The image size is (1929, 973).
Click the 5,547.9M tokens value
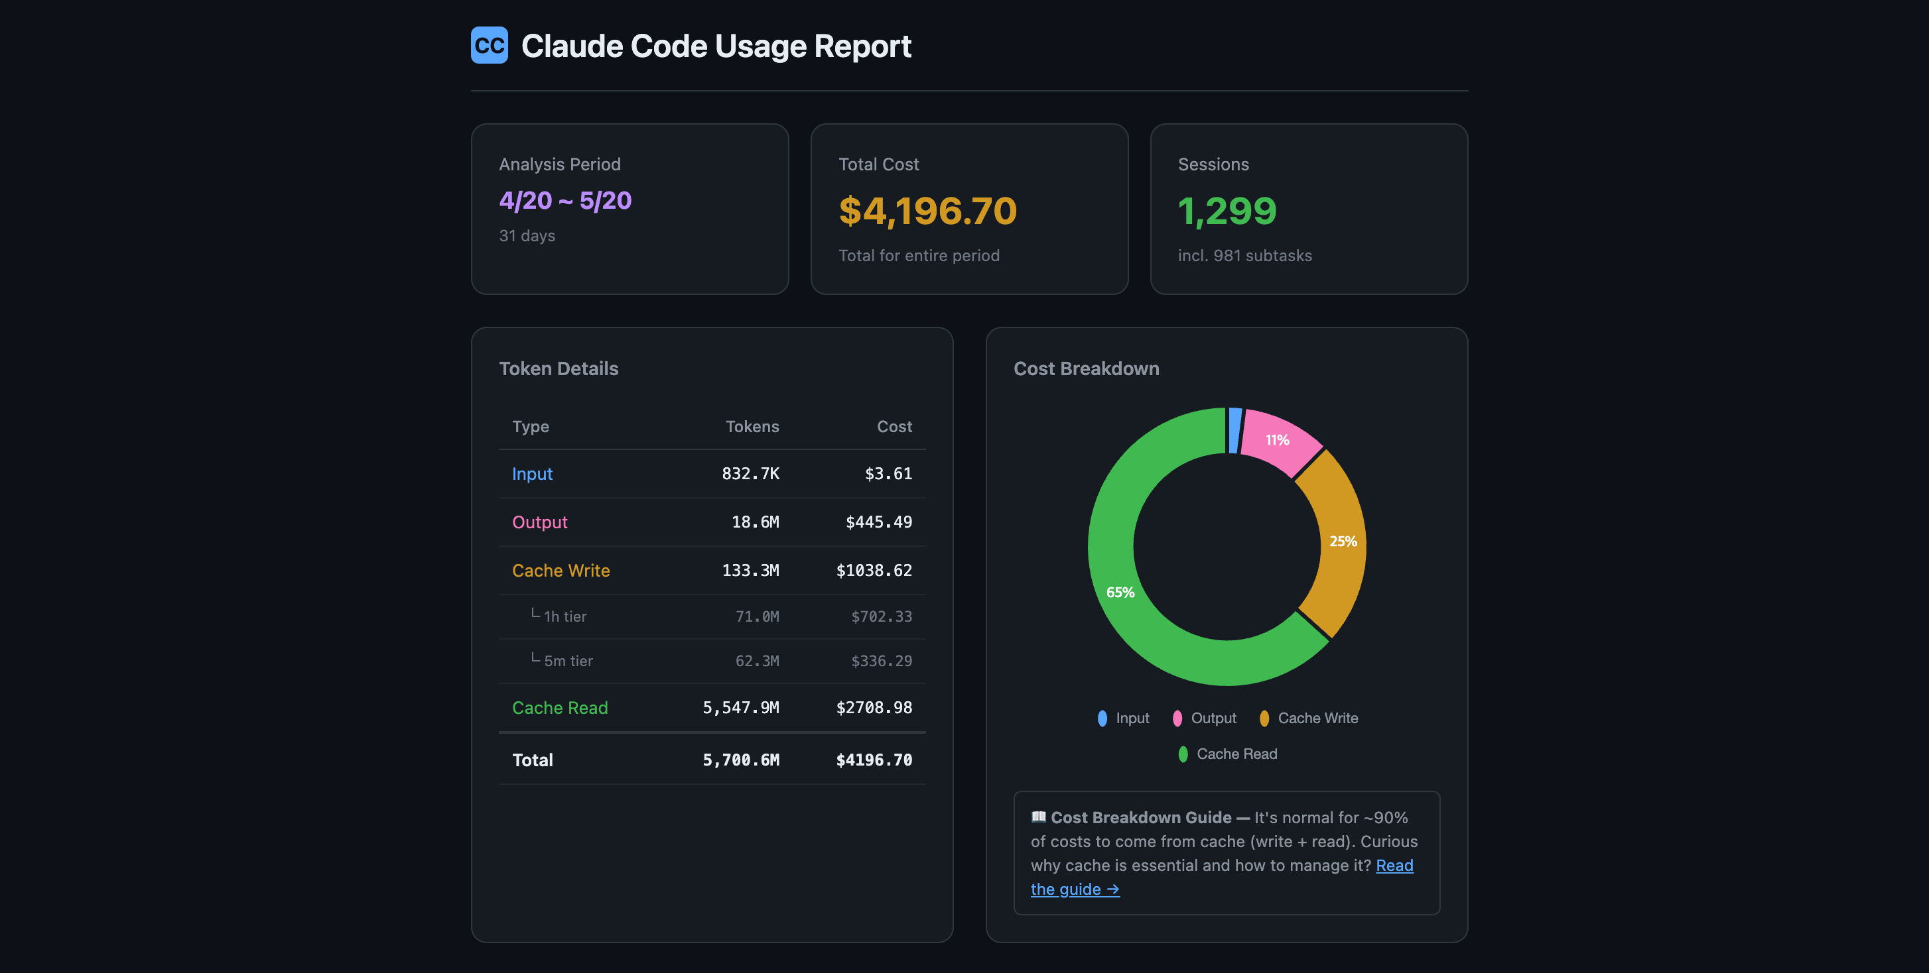[x=740, y=708]
